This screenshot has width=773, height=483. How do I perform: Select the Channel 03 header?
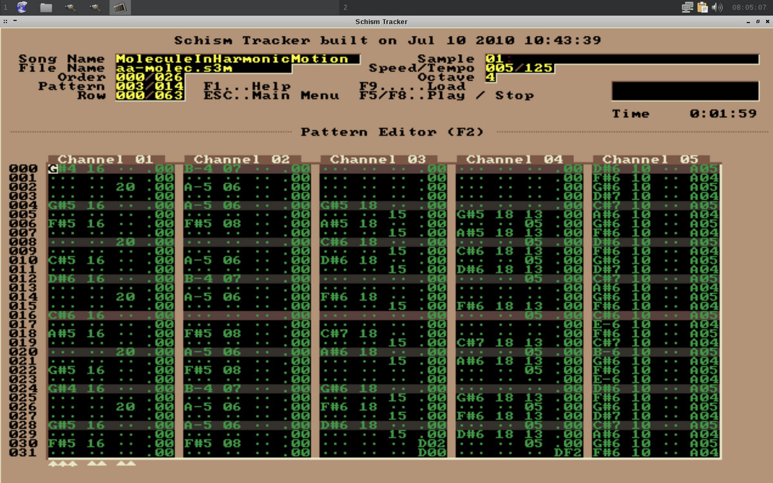[378, 159]
